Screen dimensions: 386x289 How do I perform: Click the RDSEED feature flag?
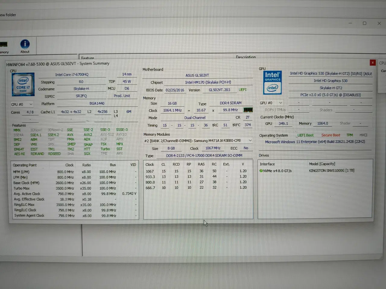click(54, 154)
